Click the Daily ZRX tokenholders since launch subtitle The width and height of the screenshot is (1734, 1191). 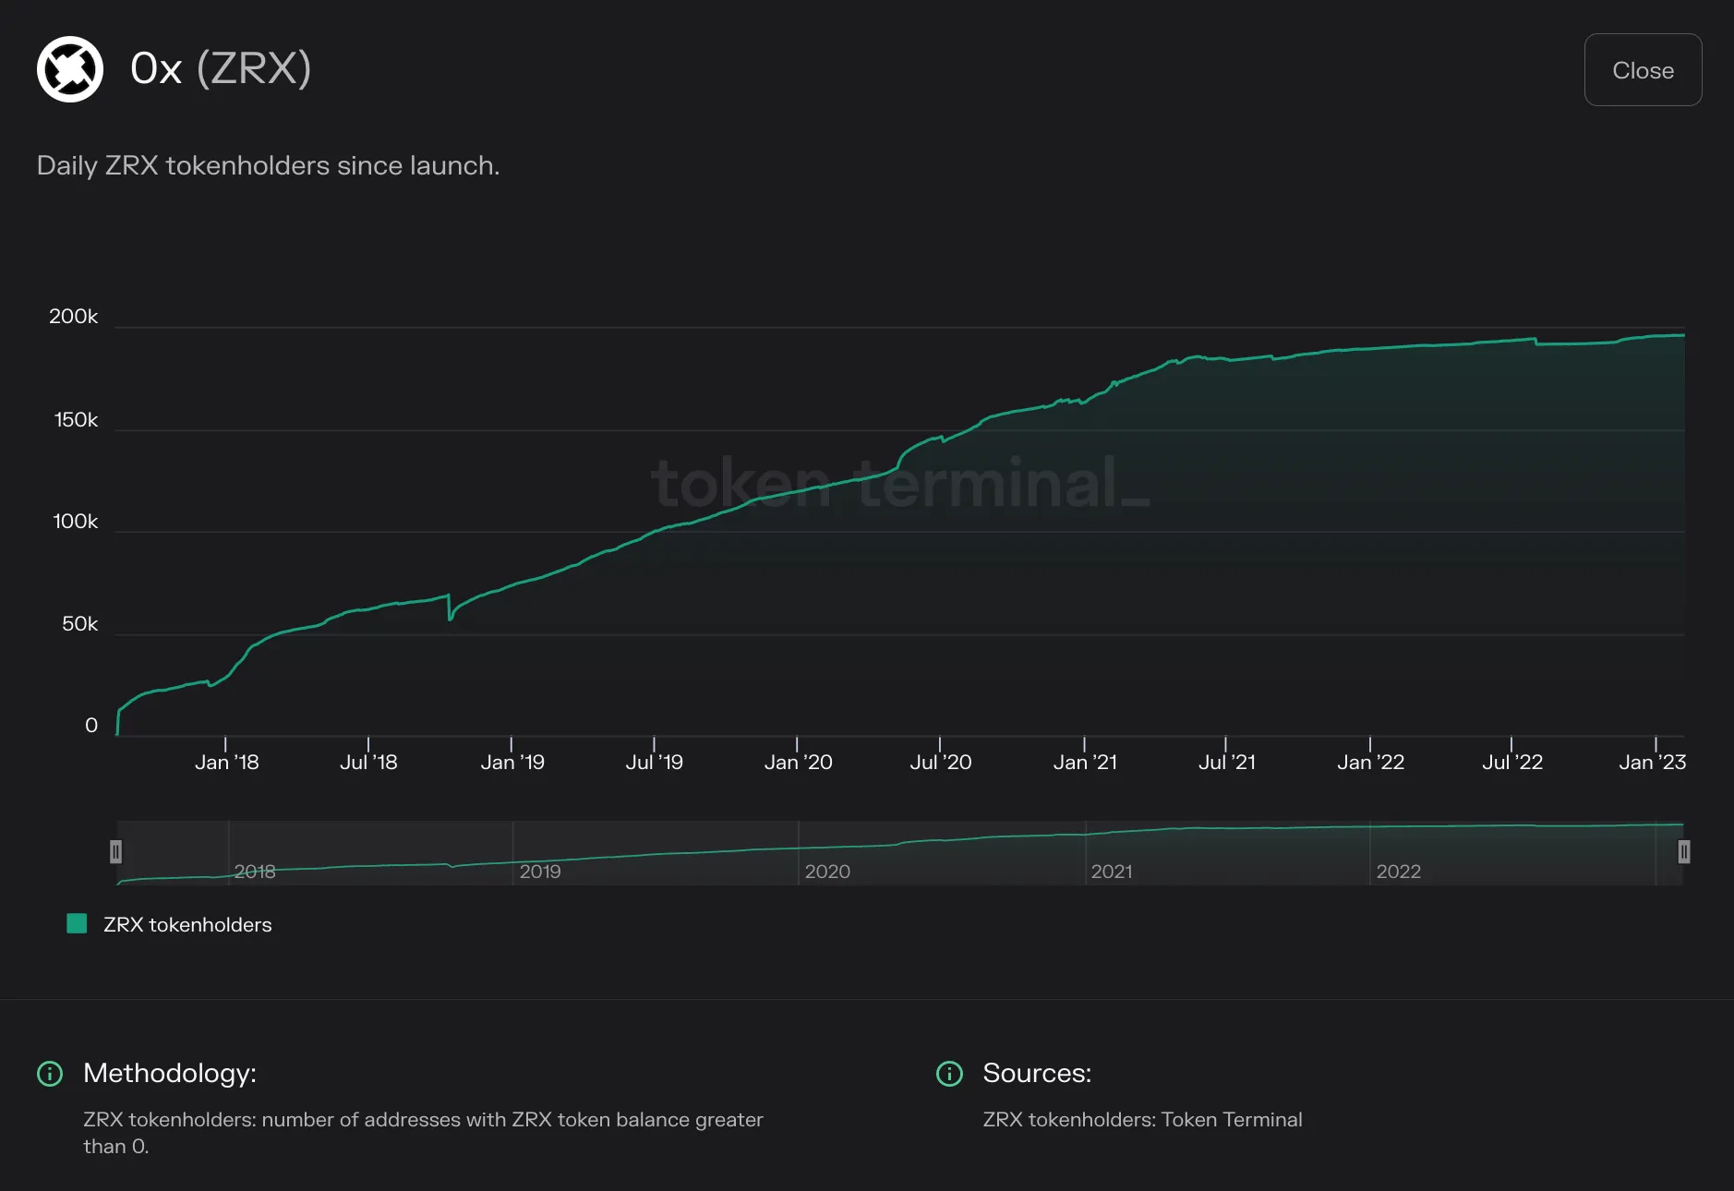(268, 165)
